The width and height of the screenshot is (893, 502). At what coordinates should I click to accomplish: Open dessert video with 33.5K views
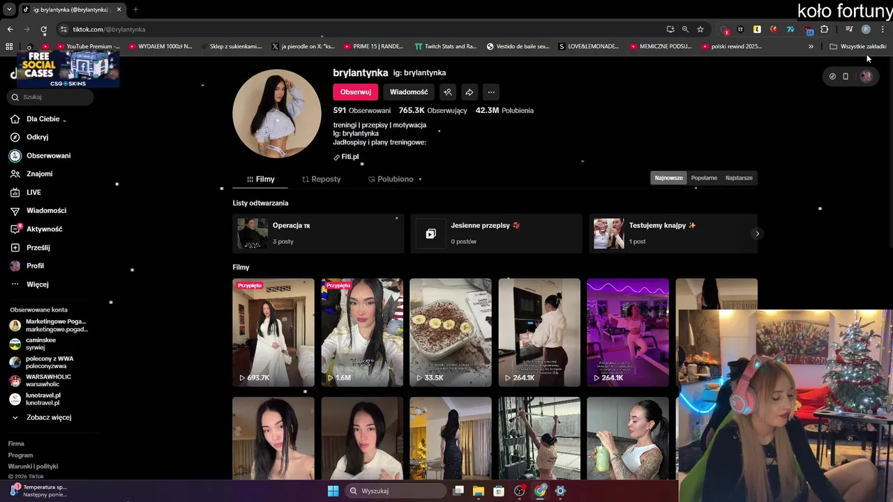[451, 333]
